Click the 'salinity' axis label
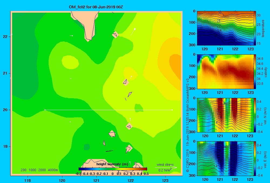270x183 pixels. tap(266, 72)
